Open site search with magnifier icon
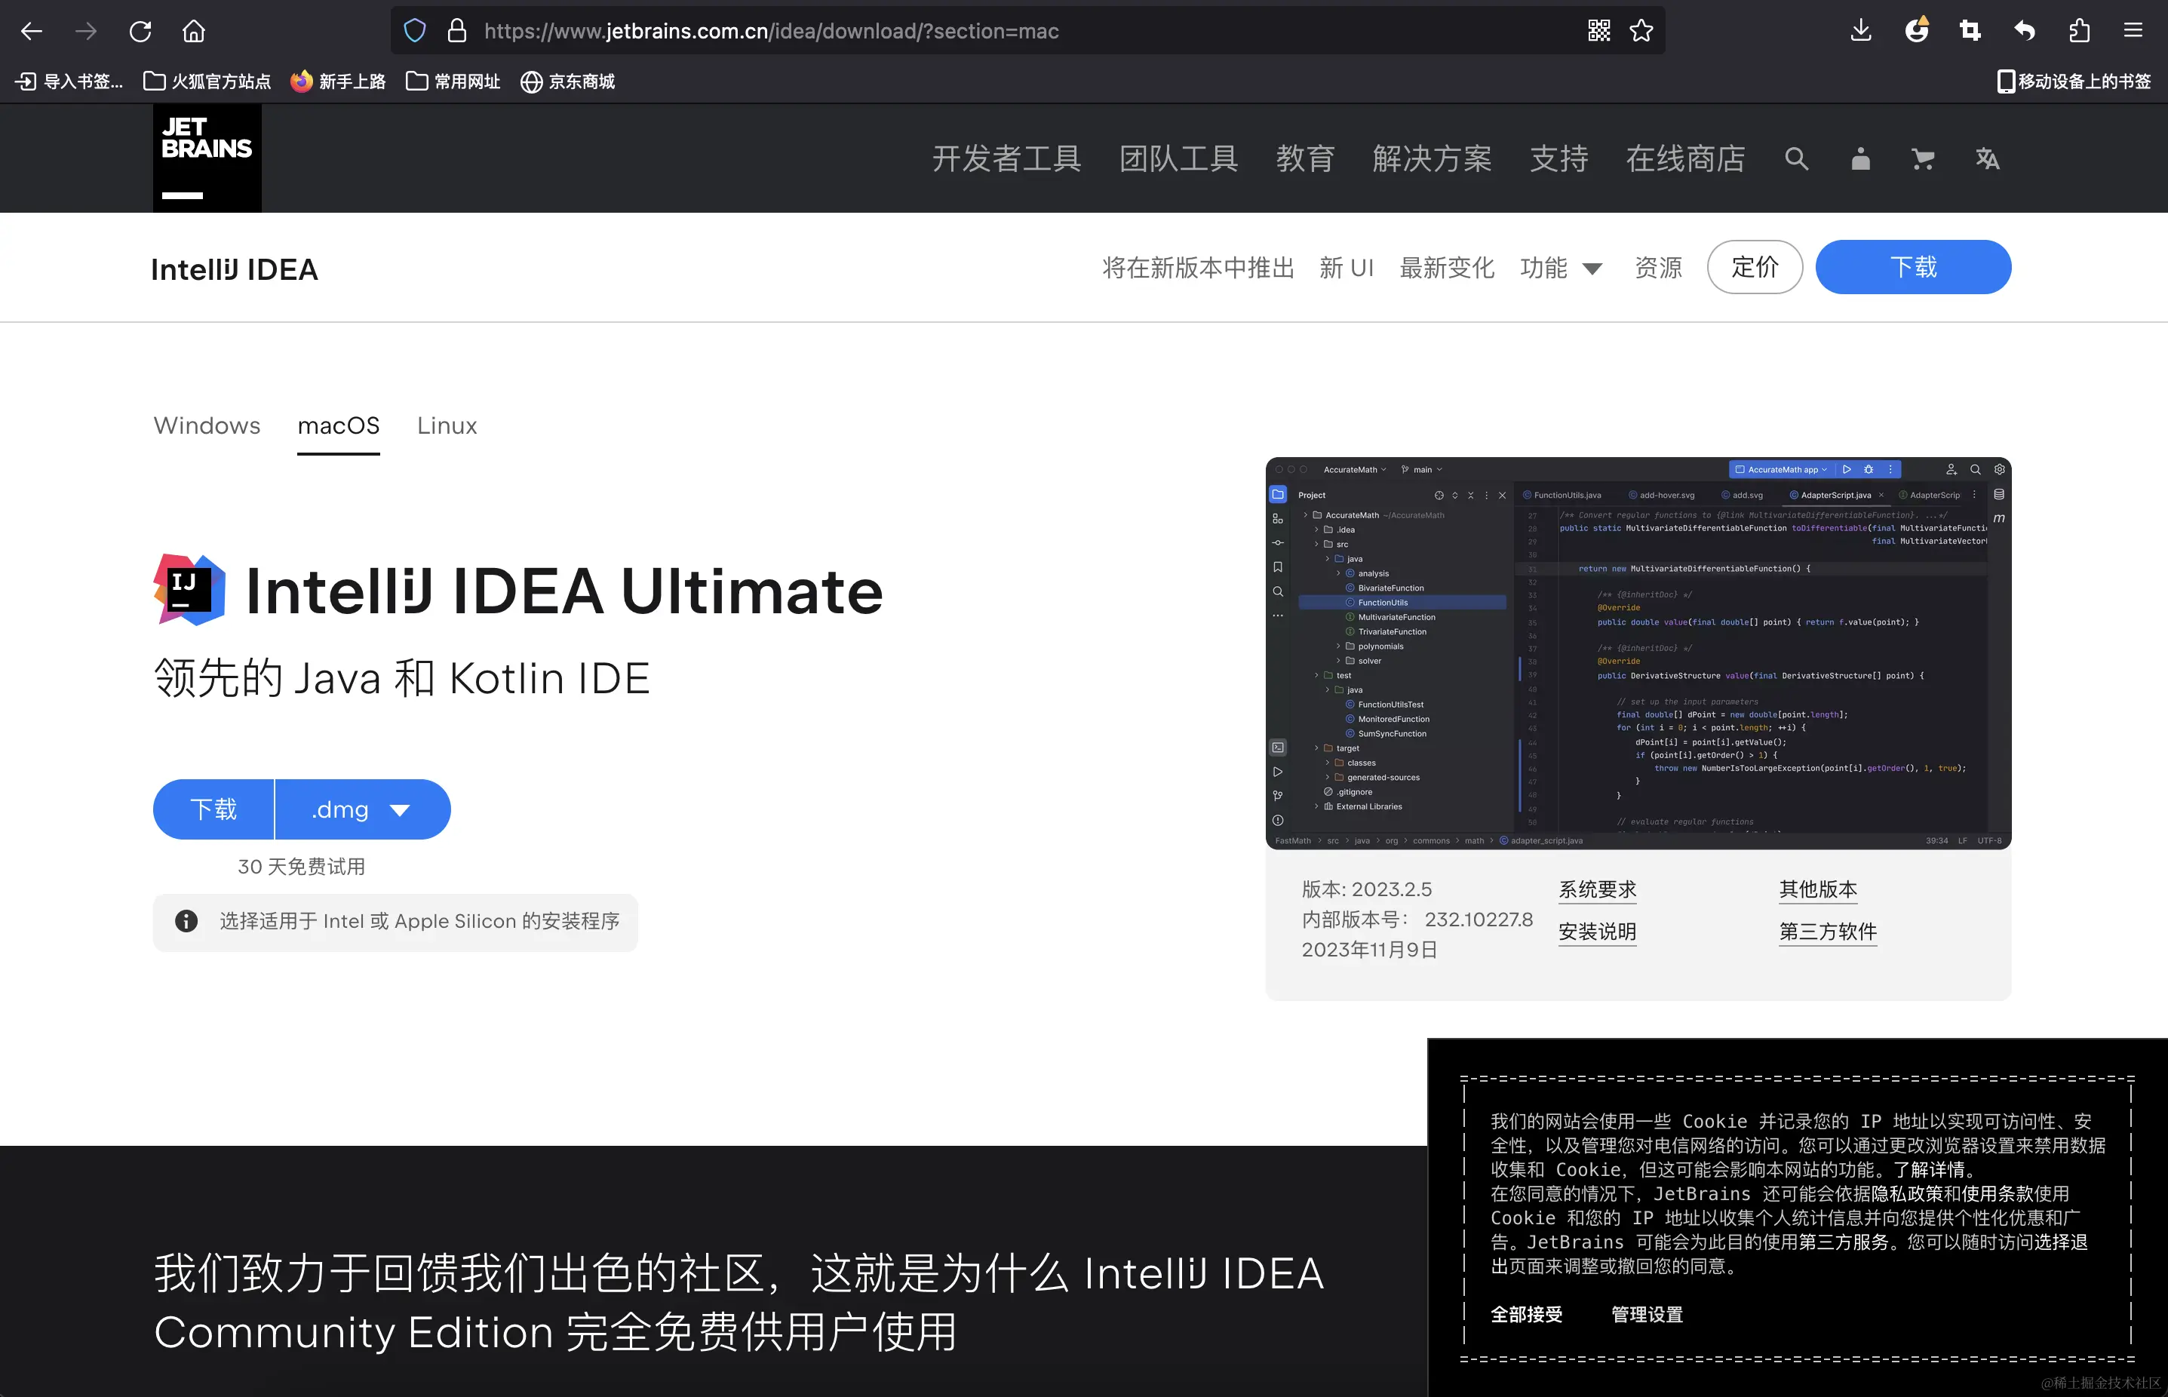Screen dimensions: 2168x1397 (1796, 158)
